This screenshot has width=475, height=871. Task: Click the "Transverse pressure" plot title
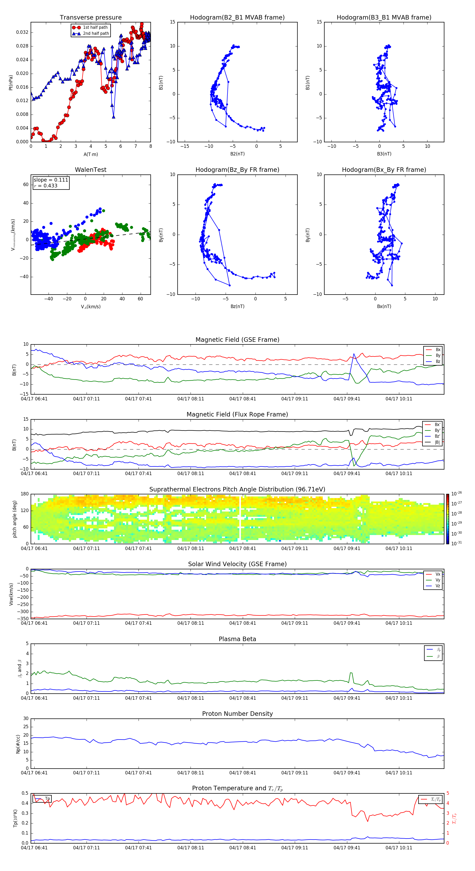point(91,17)
